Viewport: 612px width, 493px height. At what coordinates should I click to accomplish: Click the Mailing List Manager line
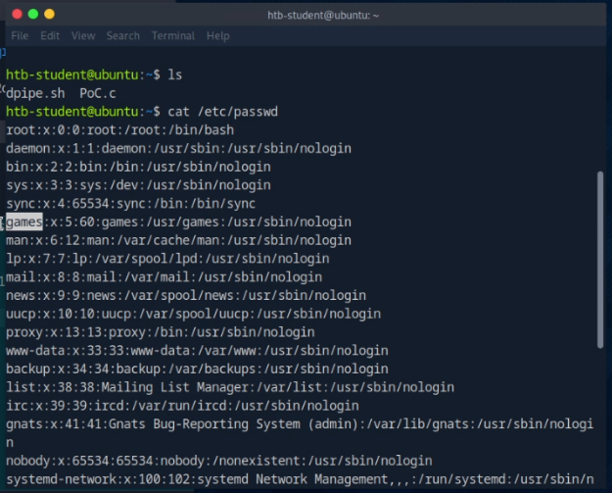(196, 387)
